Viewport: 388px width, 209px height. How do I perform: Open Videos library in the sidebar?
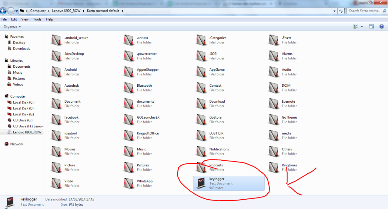click(x=18, y=85)
